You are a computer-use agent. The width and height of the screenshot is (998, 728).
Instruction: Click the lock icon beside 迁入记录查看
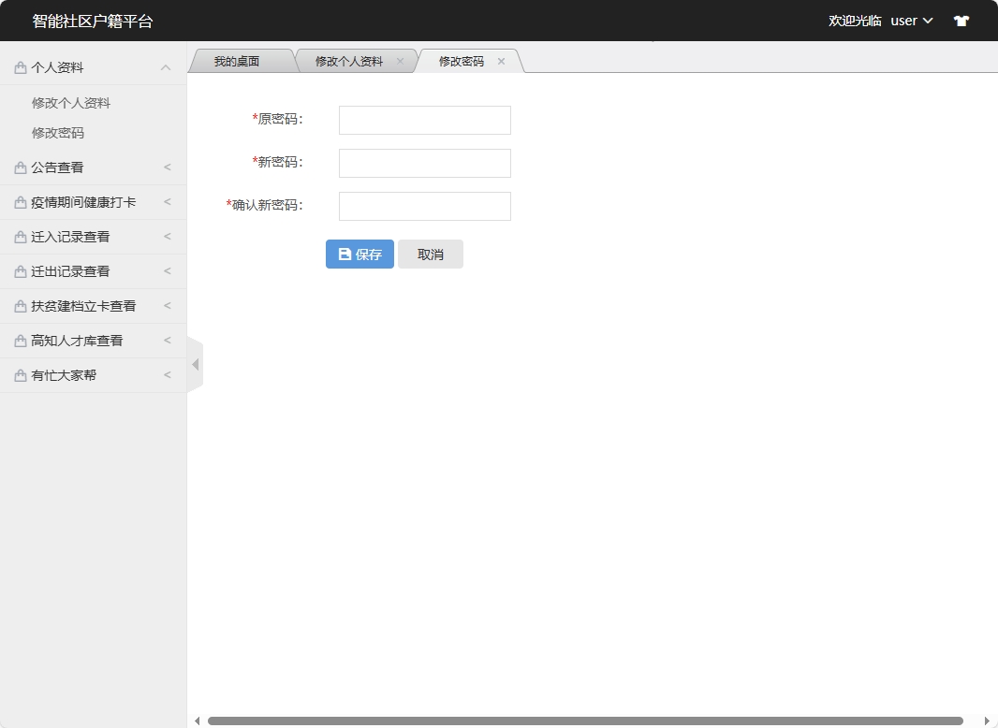click(x=21, y=237)
